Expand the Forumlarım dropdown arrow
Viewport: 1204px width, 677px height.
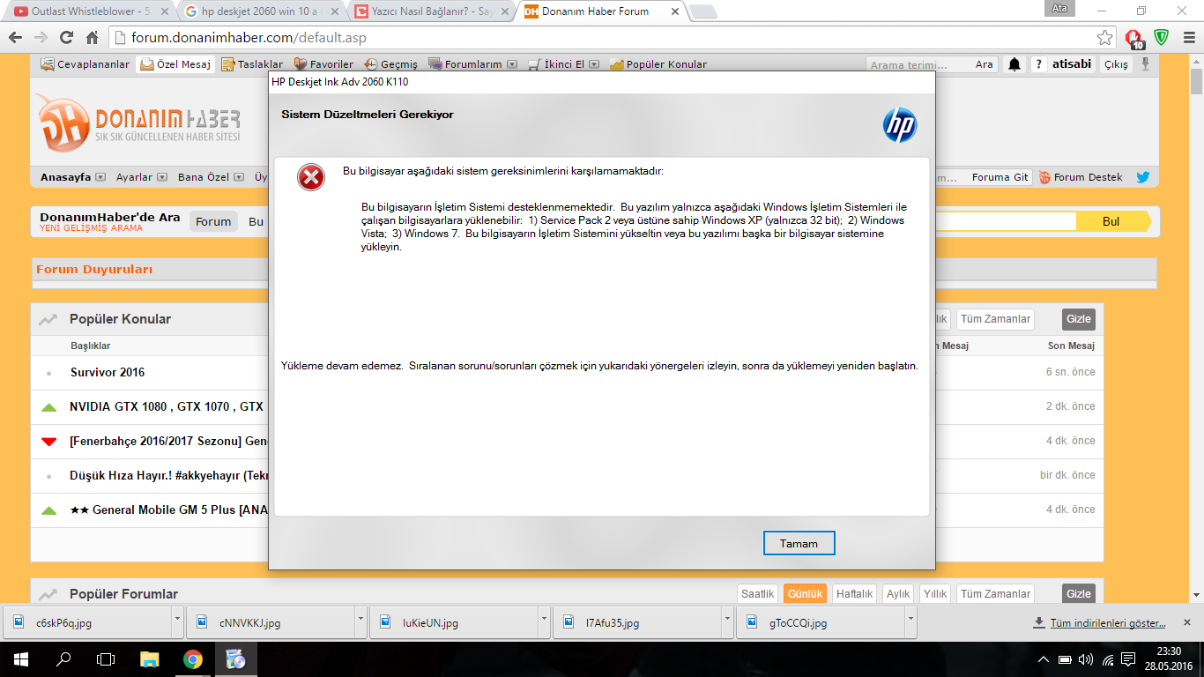[x=511, y=64]
